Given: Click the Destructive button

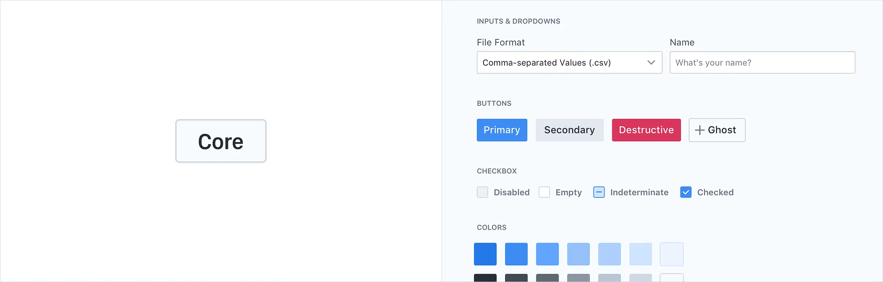Looking at the screenshot, I should (646, 130).
